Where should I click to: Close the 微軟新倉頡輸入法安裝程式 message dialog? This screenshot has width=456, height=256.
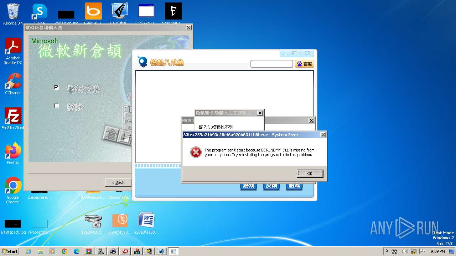260,113
